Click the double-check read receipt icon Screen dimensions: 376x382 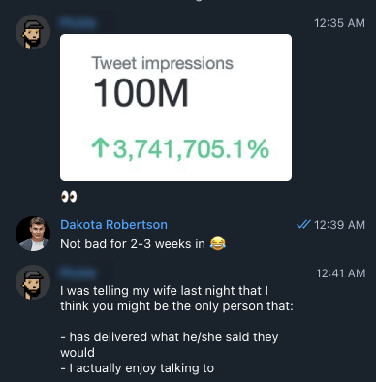pyautogui.click(x=303, y=225)
